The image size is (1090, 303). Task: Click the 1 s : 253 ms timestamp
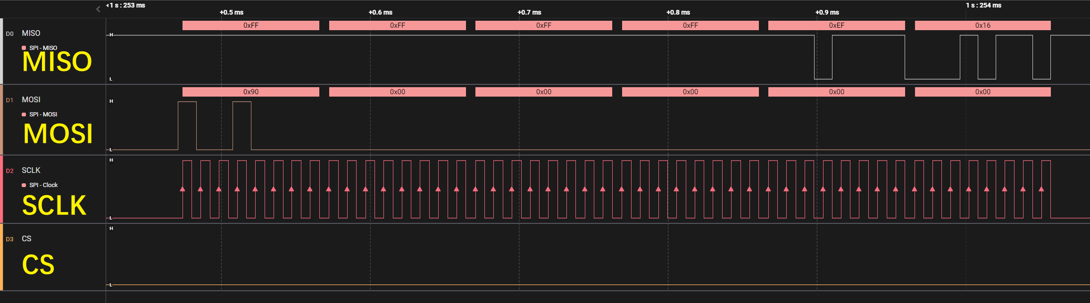[127, 5]
